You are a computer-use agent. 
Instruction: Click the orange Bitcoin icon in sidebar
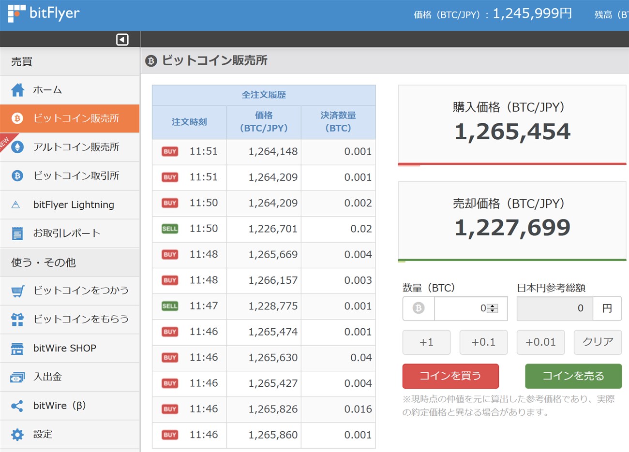[17, 118]
